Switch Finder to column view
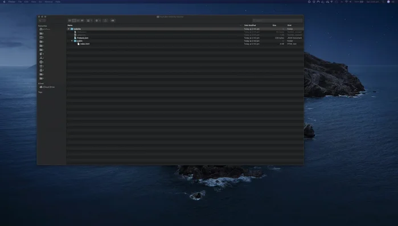398x226 pixels. (78, 20)
